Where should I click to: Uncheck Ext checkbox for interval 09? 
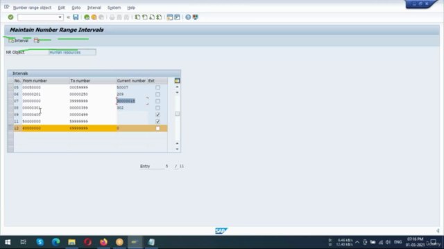[157, 115]
